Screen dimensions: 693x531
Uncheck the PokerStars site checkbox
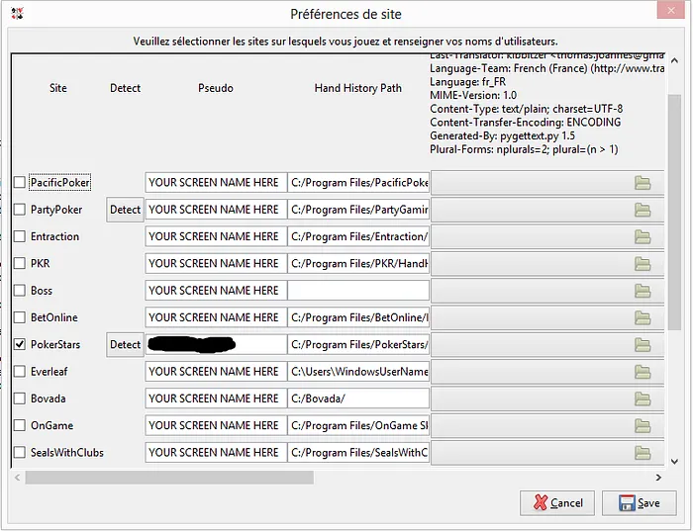click(20, 344)
